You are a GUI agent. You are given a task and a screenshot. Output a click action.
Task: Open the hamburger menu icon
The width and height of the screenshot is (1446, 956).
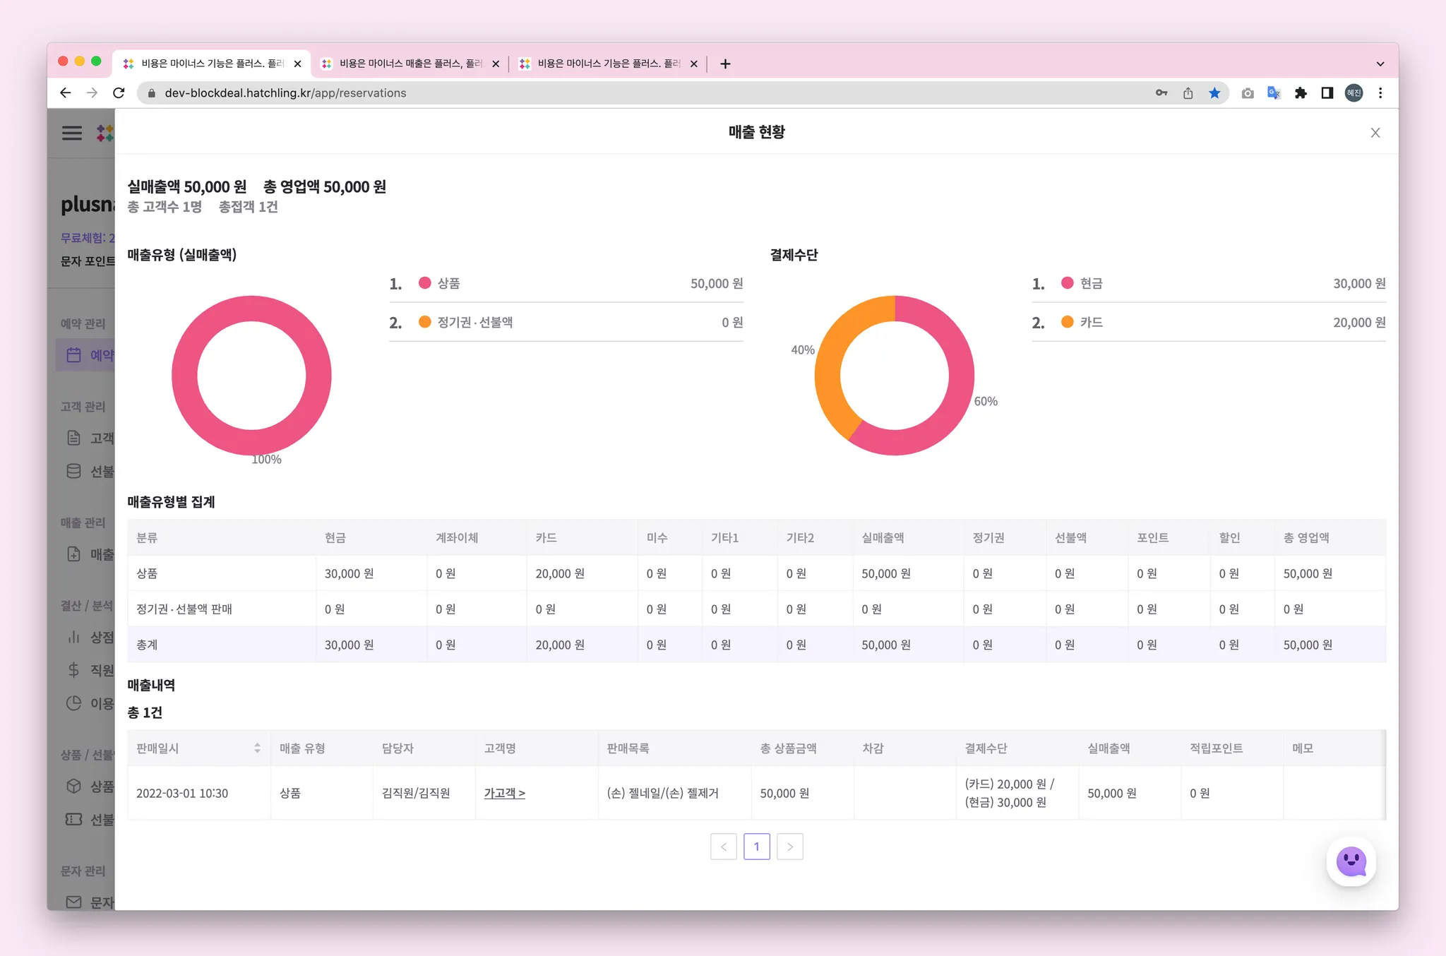72,133
